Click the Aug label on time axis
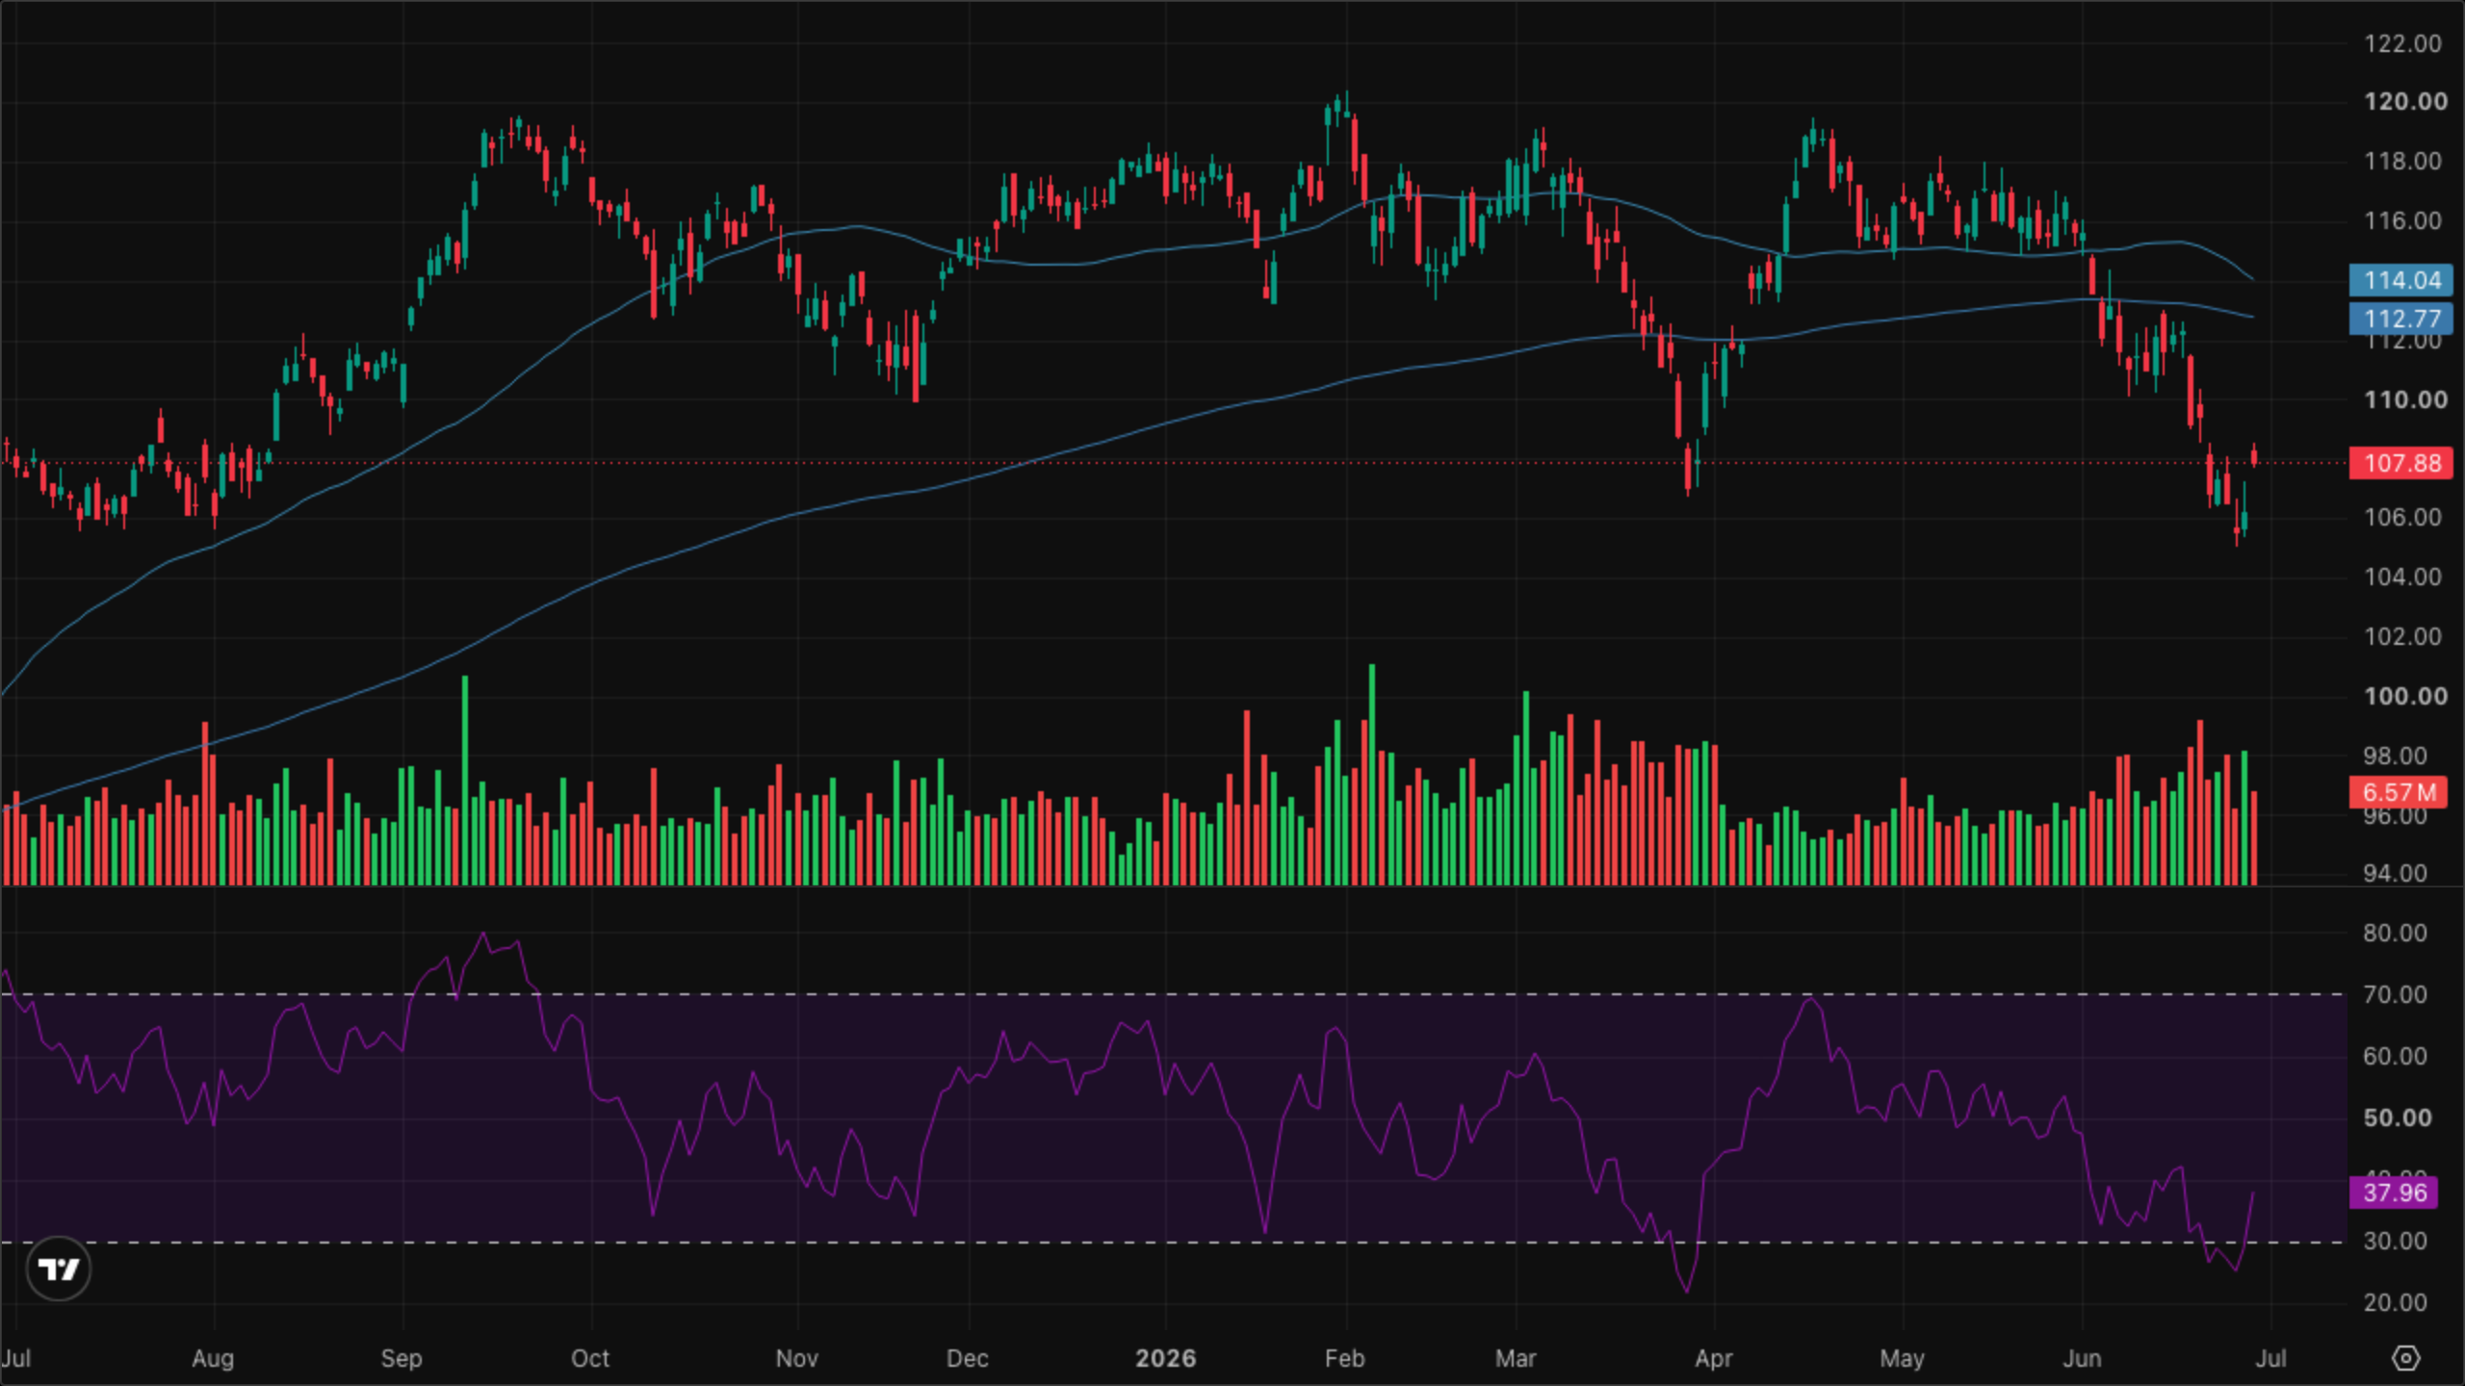2465x1386 pixels. point(213,1358)
